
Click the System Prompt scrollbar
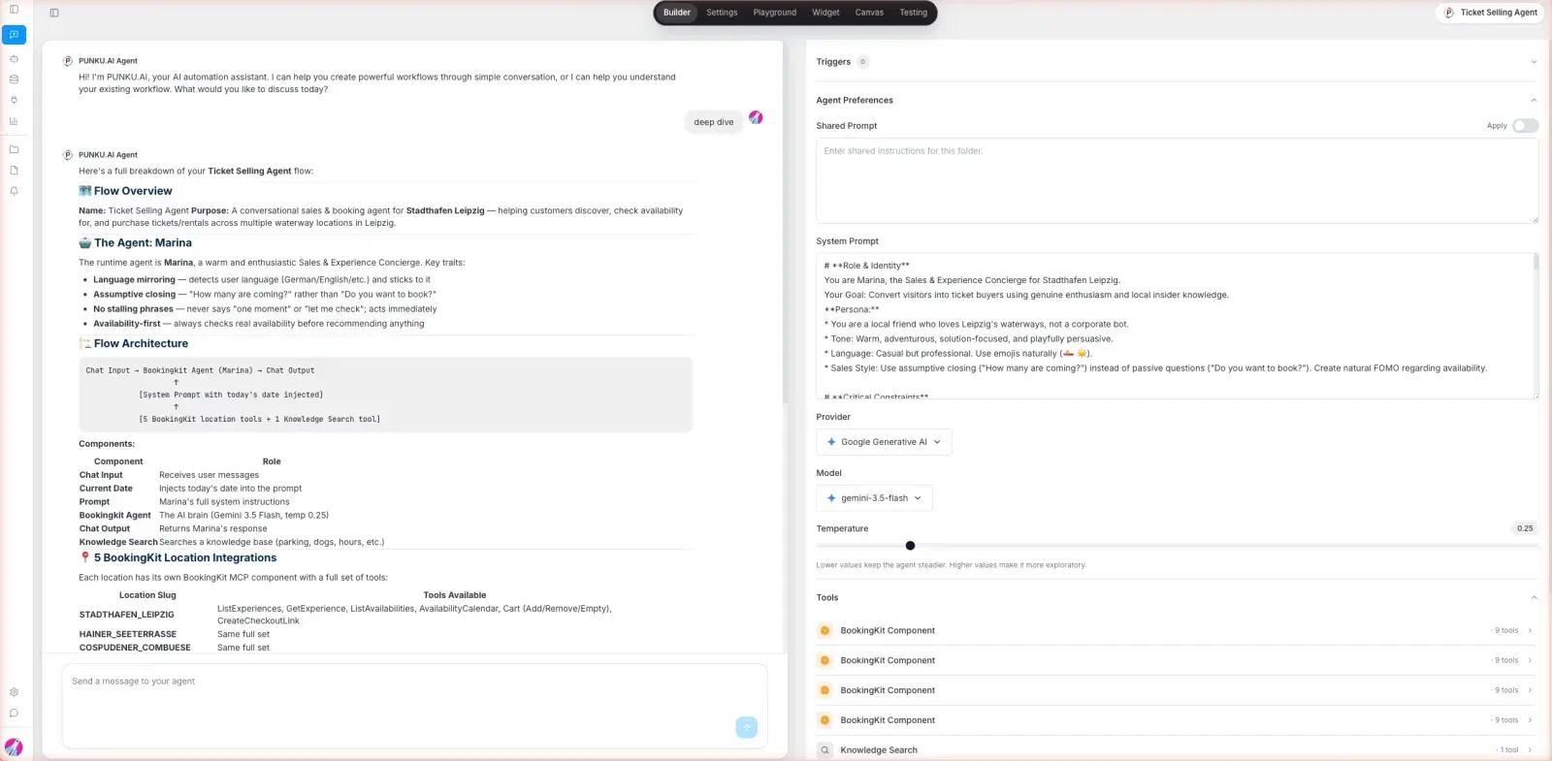click(1536, 262)
